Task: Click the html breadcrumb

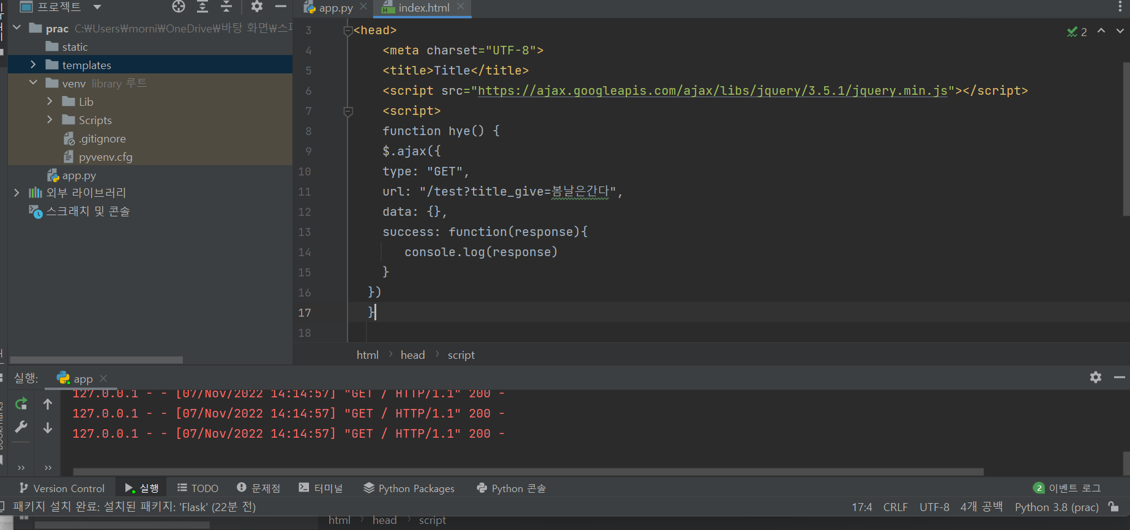Action: (368, 355)
